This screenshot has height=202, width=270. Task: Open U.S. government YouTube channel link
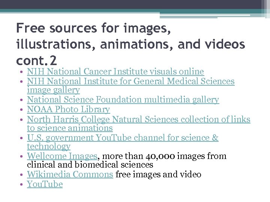click(x=123, y=142)
